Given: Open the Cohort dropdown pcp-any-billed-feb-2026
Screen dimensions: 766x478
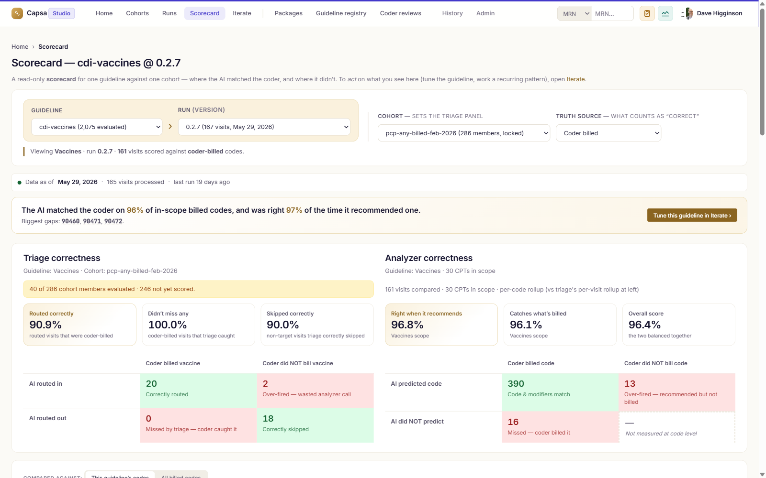Looking at the screenshot, I should pyautogui.click(x=464, y=133).
